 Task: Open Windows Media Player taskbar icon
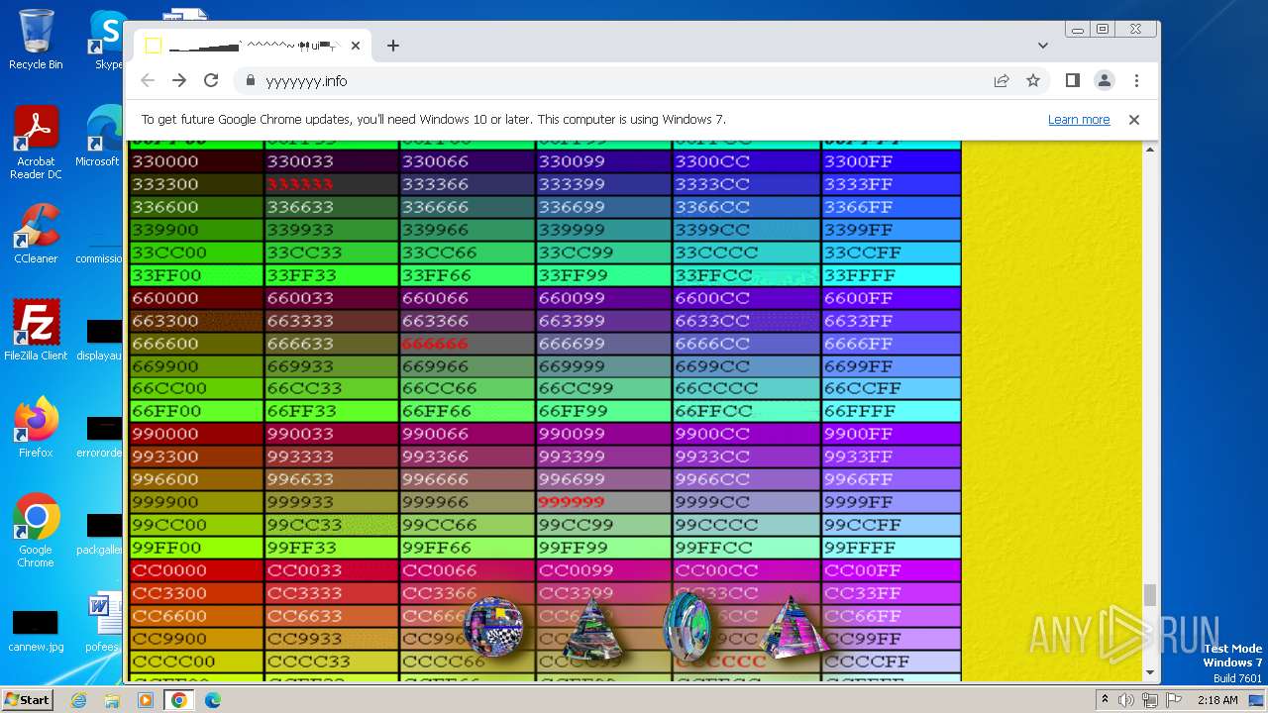(146, 700)
